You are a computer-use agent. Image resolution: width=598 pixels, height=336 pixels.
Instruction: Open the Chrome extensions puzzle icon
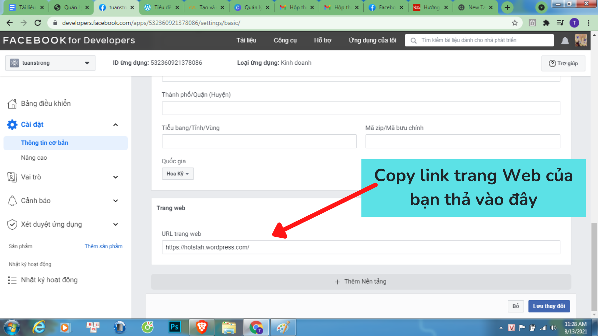(546, 23)
